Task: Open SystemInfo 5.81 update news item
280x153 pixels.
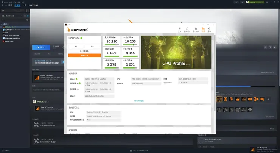Action: coord(48,125)
